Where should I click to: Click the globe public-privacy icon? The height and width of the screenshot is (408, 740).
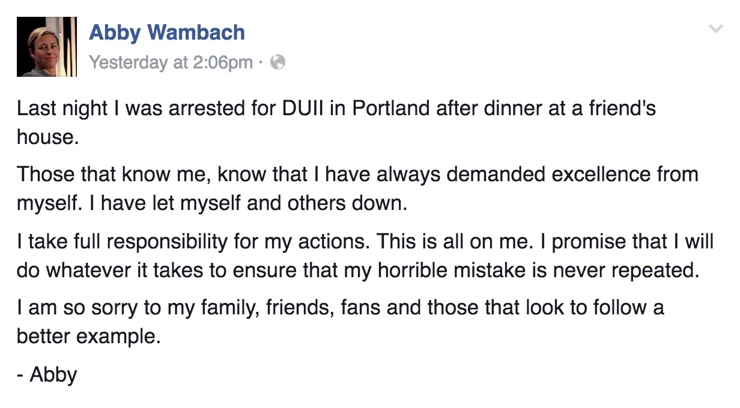click(277, 62)
